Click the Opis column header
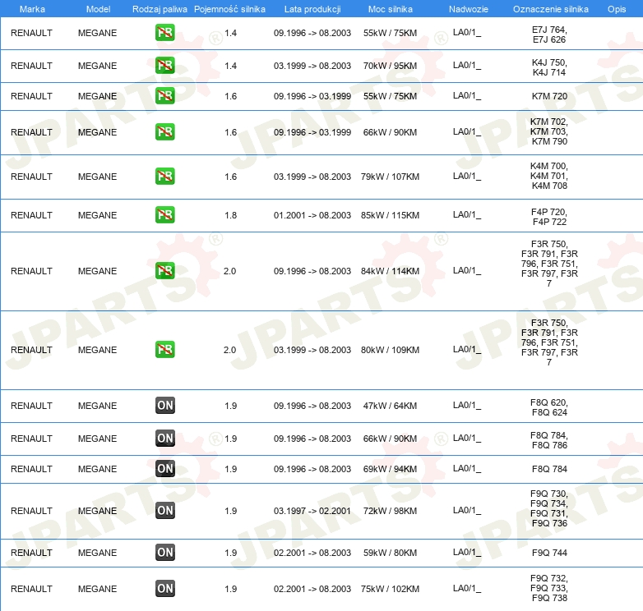643x611 pixels. point(616,8)
